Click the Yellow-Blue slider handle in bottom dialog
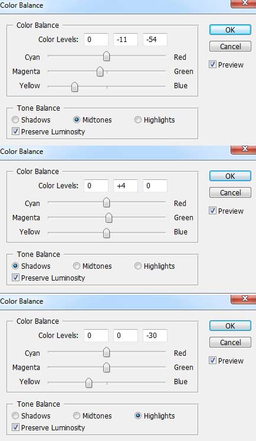Image resolution: width=256 pixels, height=441 pixels. pyautogui.click(x=89, y=383)
